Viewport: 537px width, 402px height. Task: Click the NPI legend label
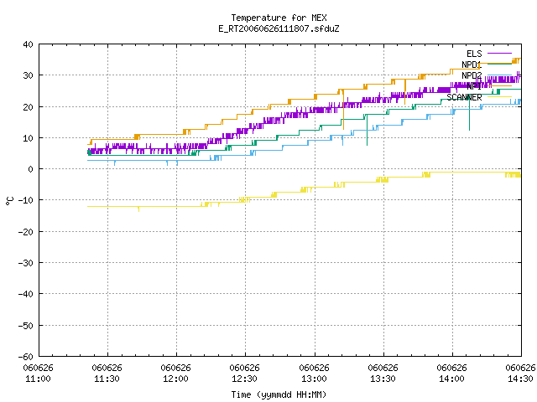pyautogui.click(x=474, y=86)
